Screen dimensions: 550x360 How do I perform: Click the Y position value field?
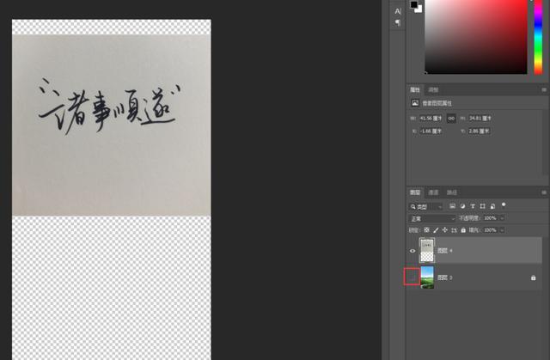(480, 131)
